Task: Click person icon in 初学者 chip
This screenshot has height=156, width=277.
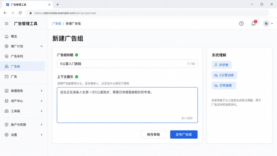Action: (x=216, y=65)
